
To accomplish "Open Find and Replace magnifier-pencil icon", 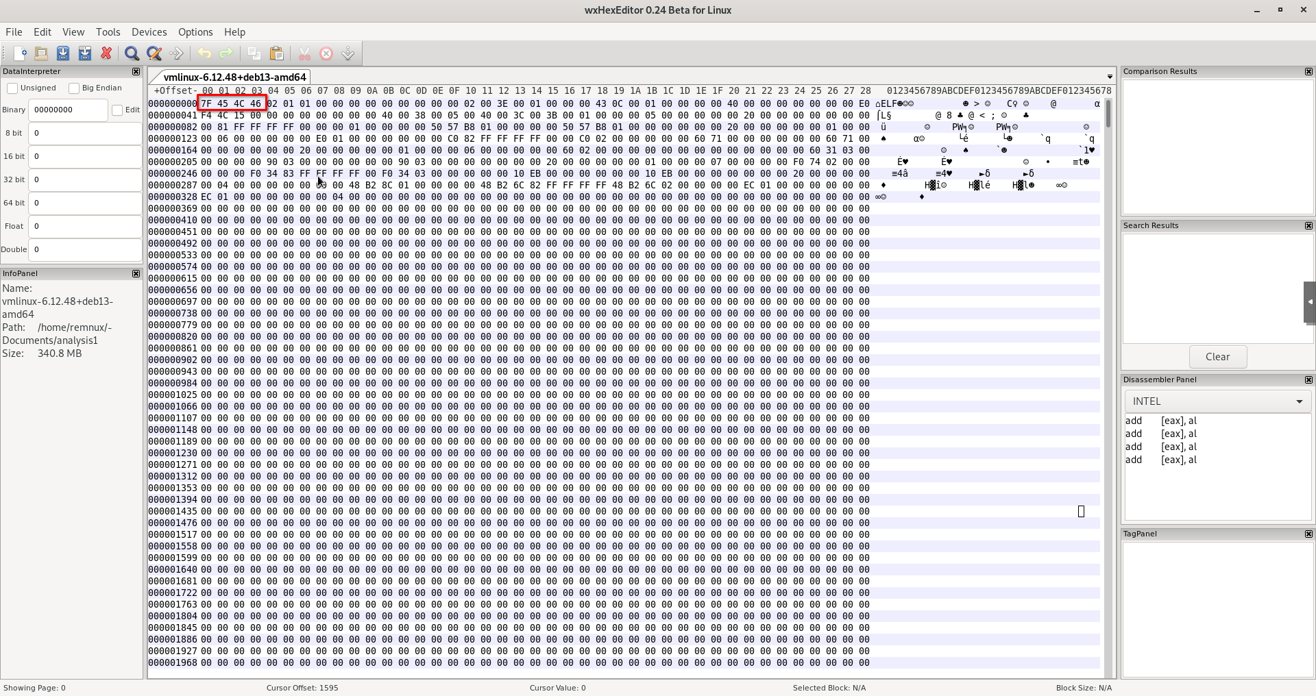I will pyautogui.click(x=154, y=53).
